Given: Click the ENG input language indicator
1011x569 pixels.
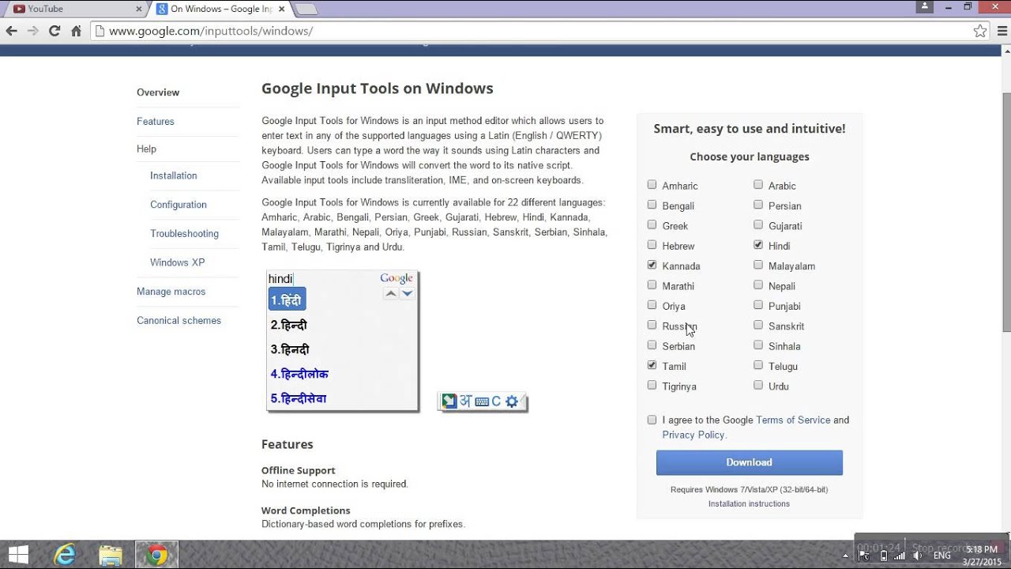Looking at the screenshot, I should click(942, 556).
